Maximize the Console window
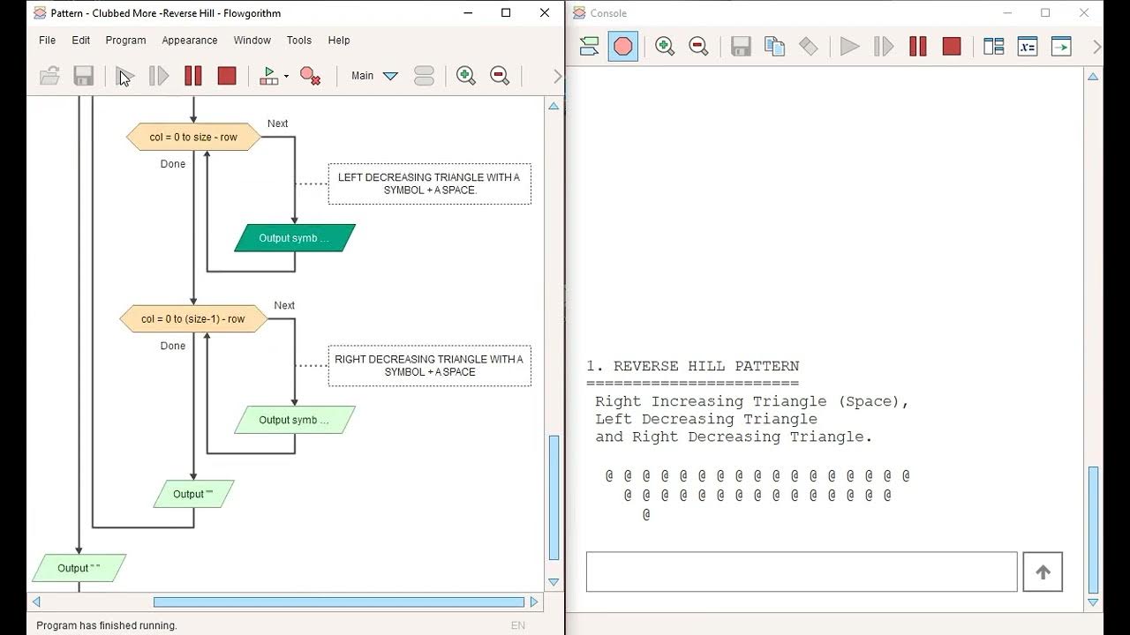Viewport: 1130px width, 635px height. pos(1045,13)
